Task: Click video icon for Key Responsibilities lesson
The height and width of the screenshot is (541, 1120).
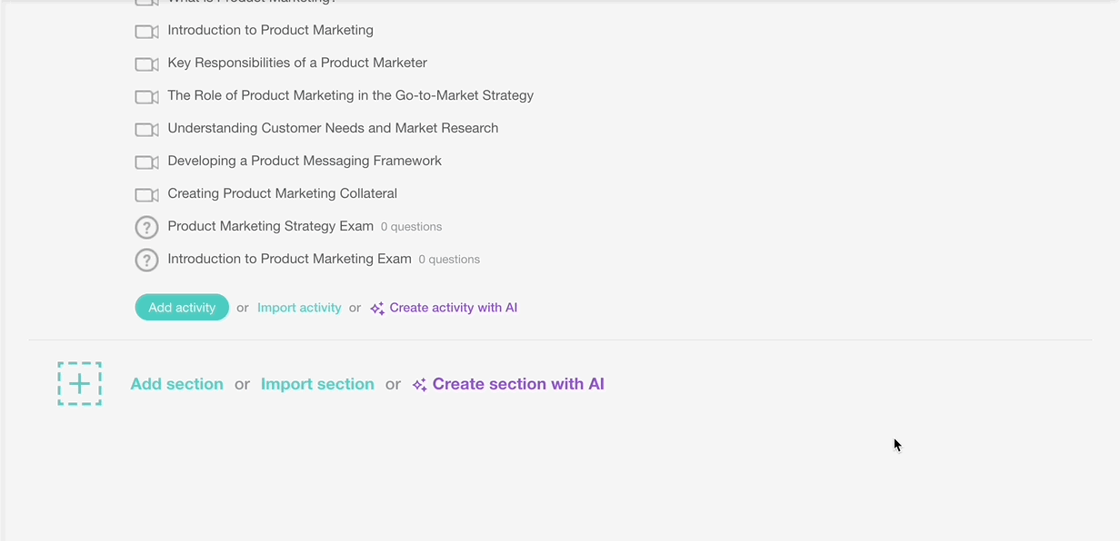Action: click(146, 64)
